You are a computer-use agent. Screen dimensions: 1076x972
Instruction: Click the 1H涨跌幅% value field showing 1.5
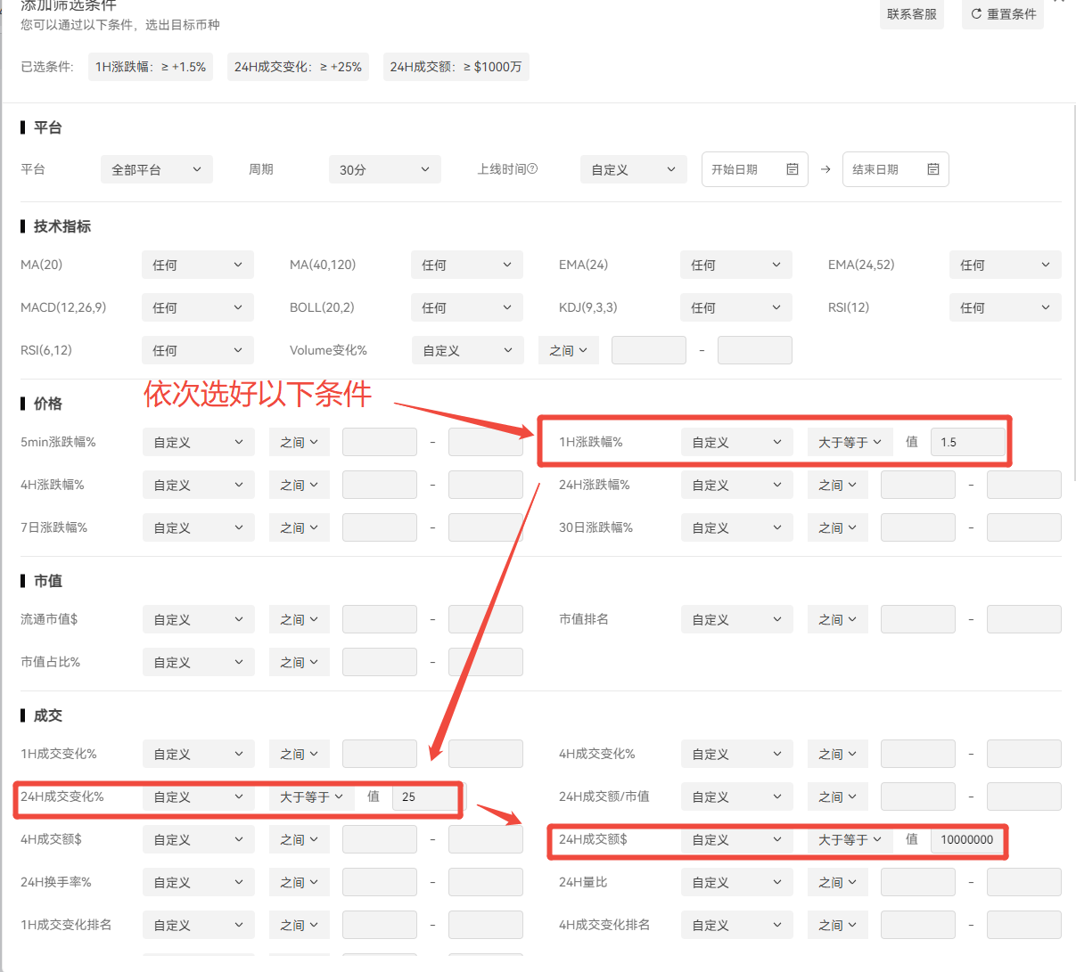pyautogui.click(x=968, y=442)
